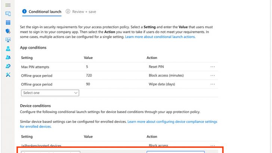This screenshot has height=153, width=272.
Task: Open Endpoint security shield icon
Action: click(8, 31)
